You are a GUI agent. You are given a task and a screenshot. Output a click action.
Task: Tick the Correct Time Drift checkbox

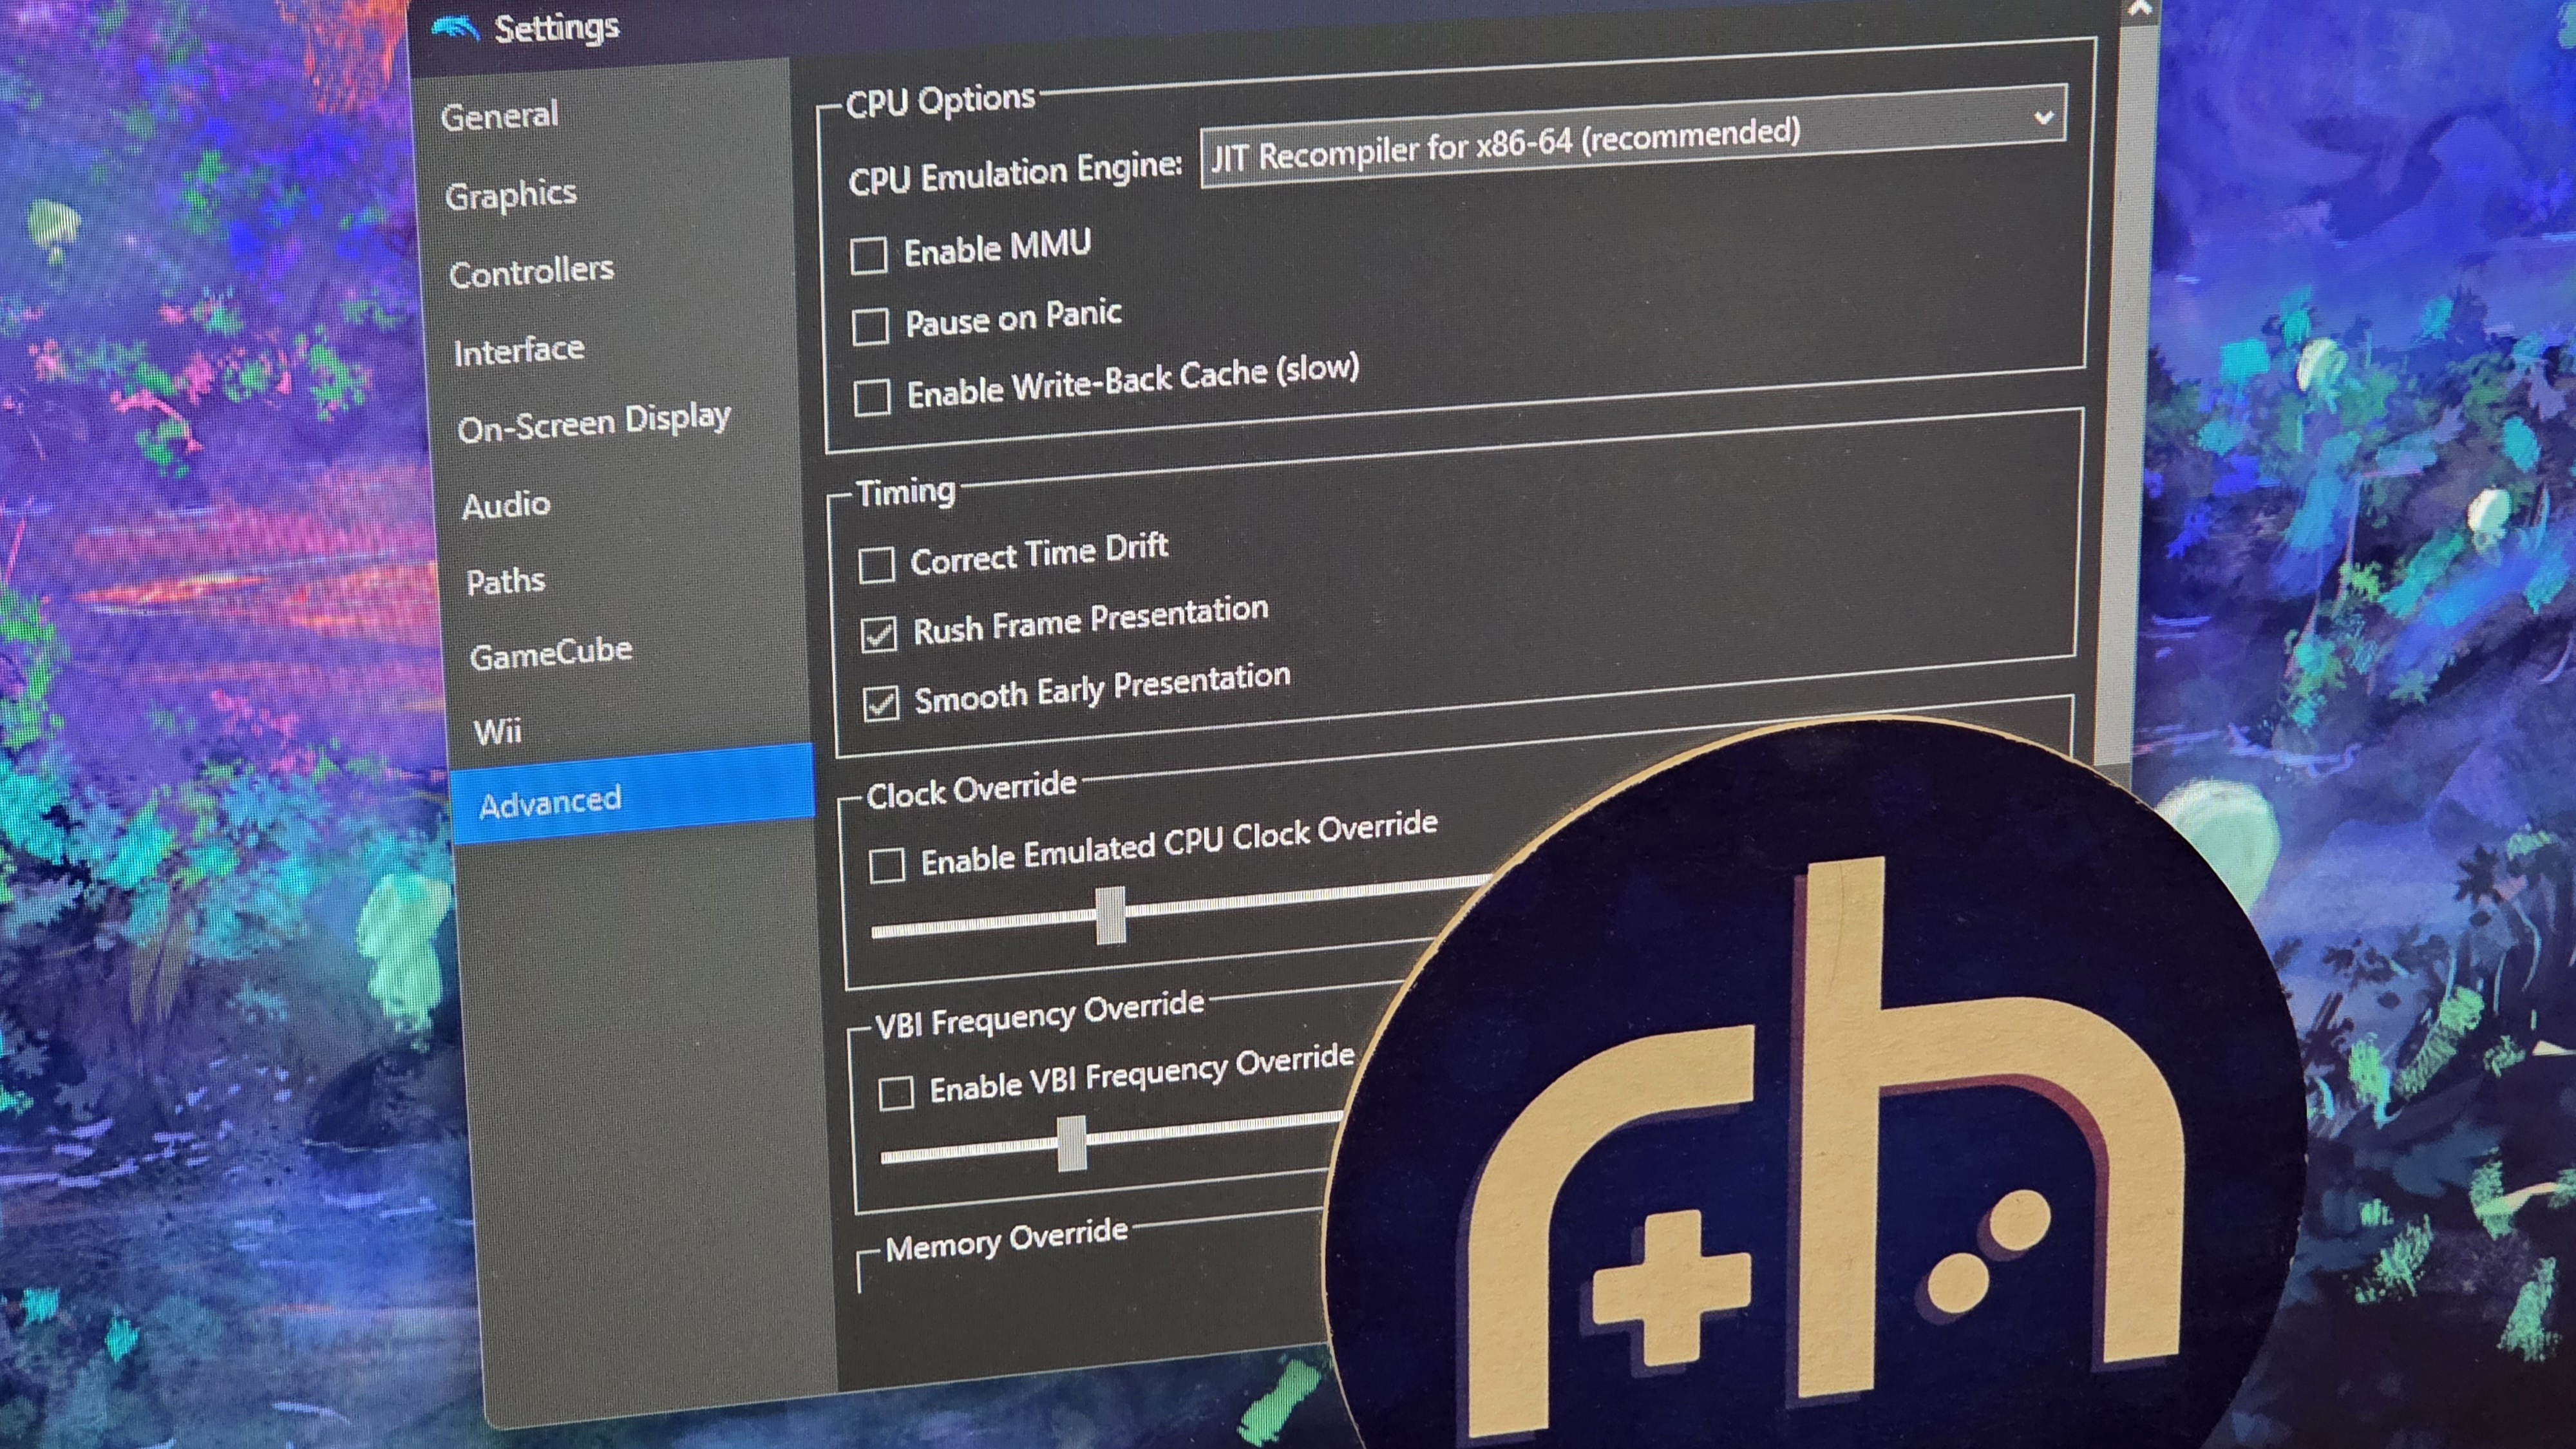click(876, 565)
